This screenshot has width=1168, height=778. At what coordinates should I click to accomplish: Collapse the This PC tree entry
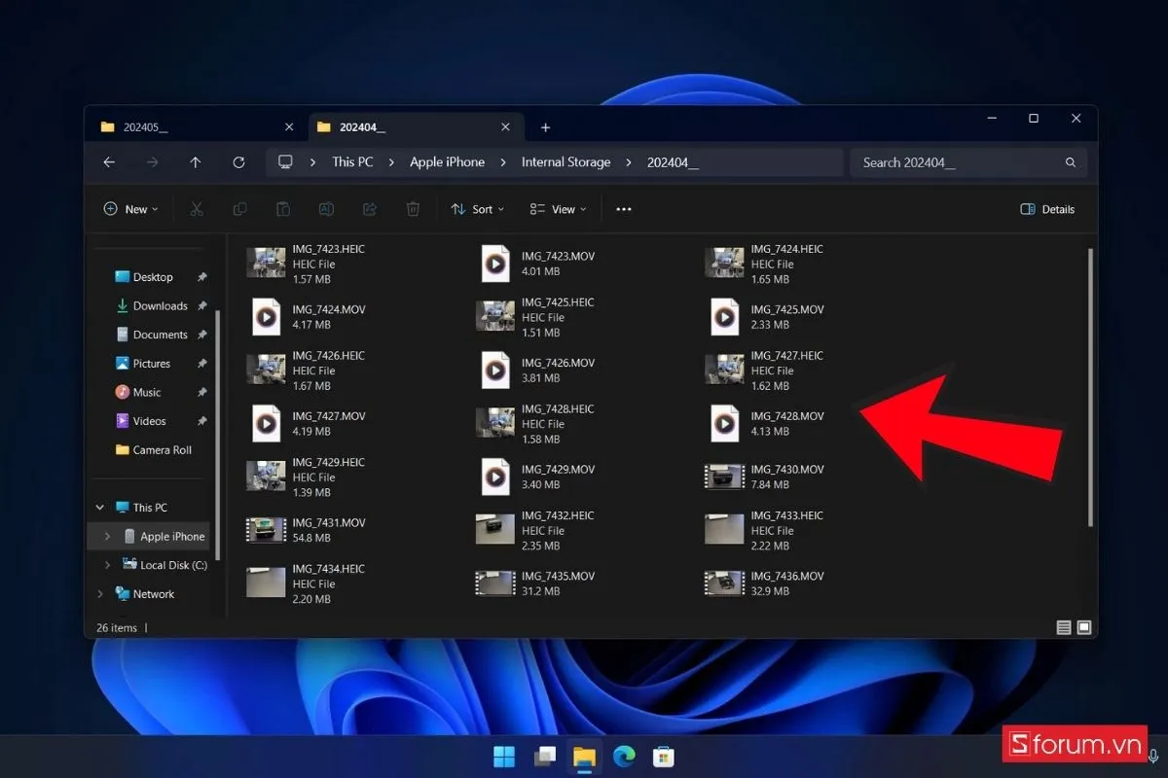[98, 507]
